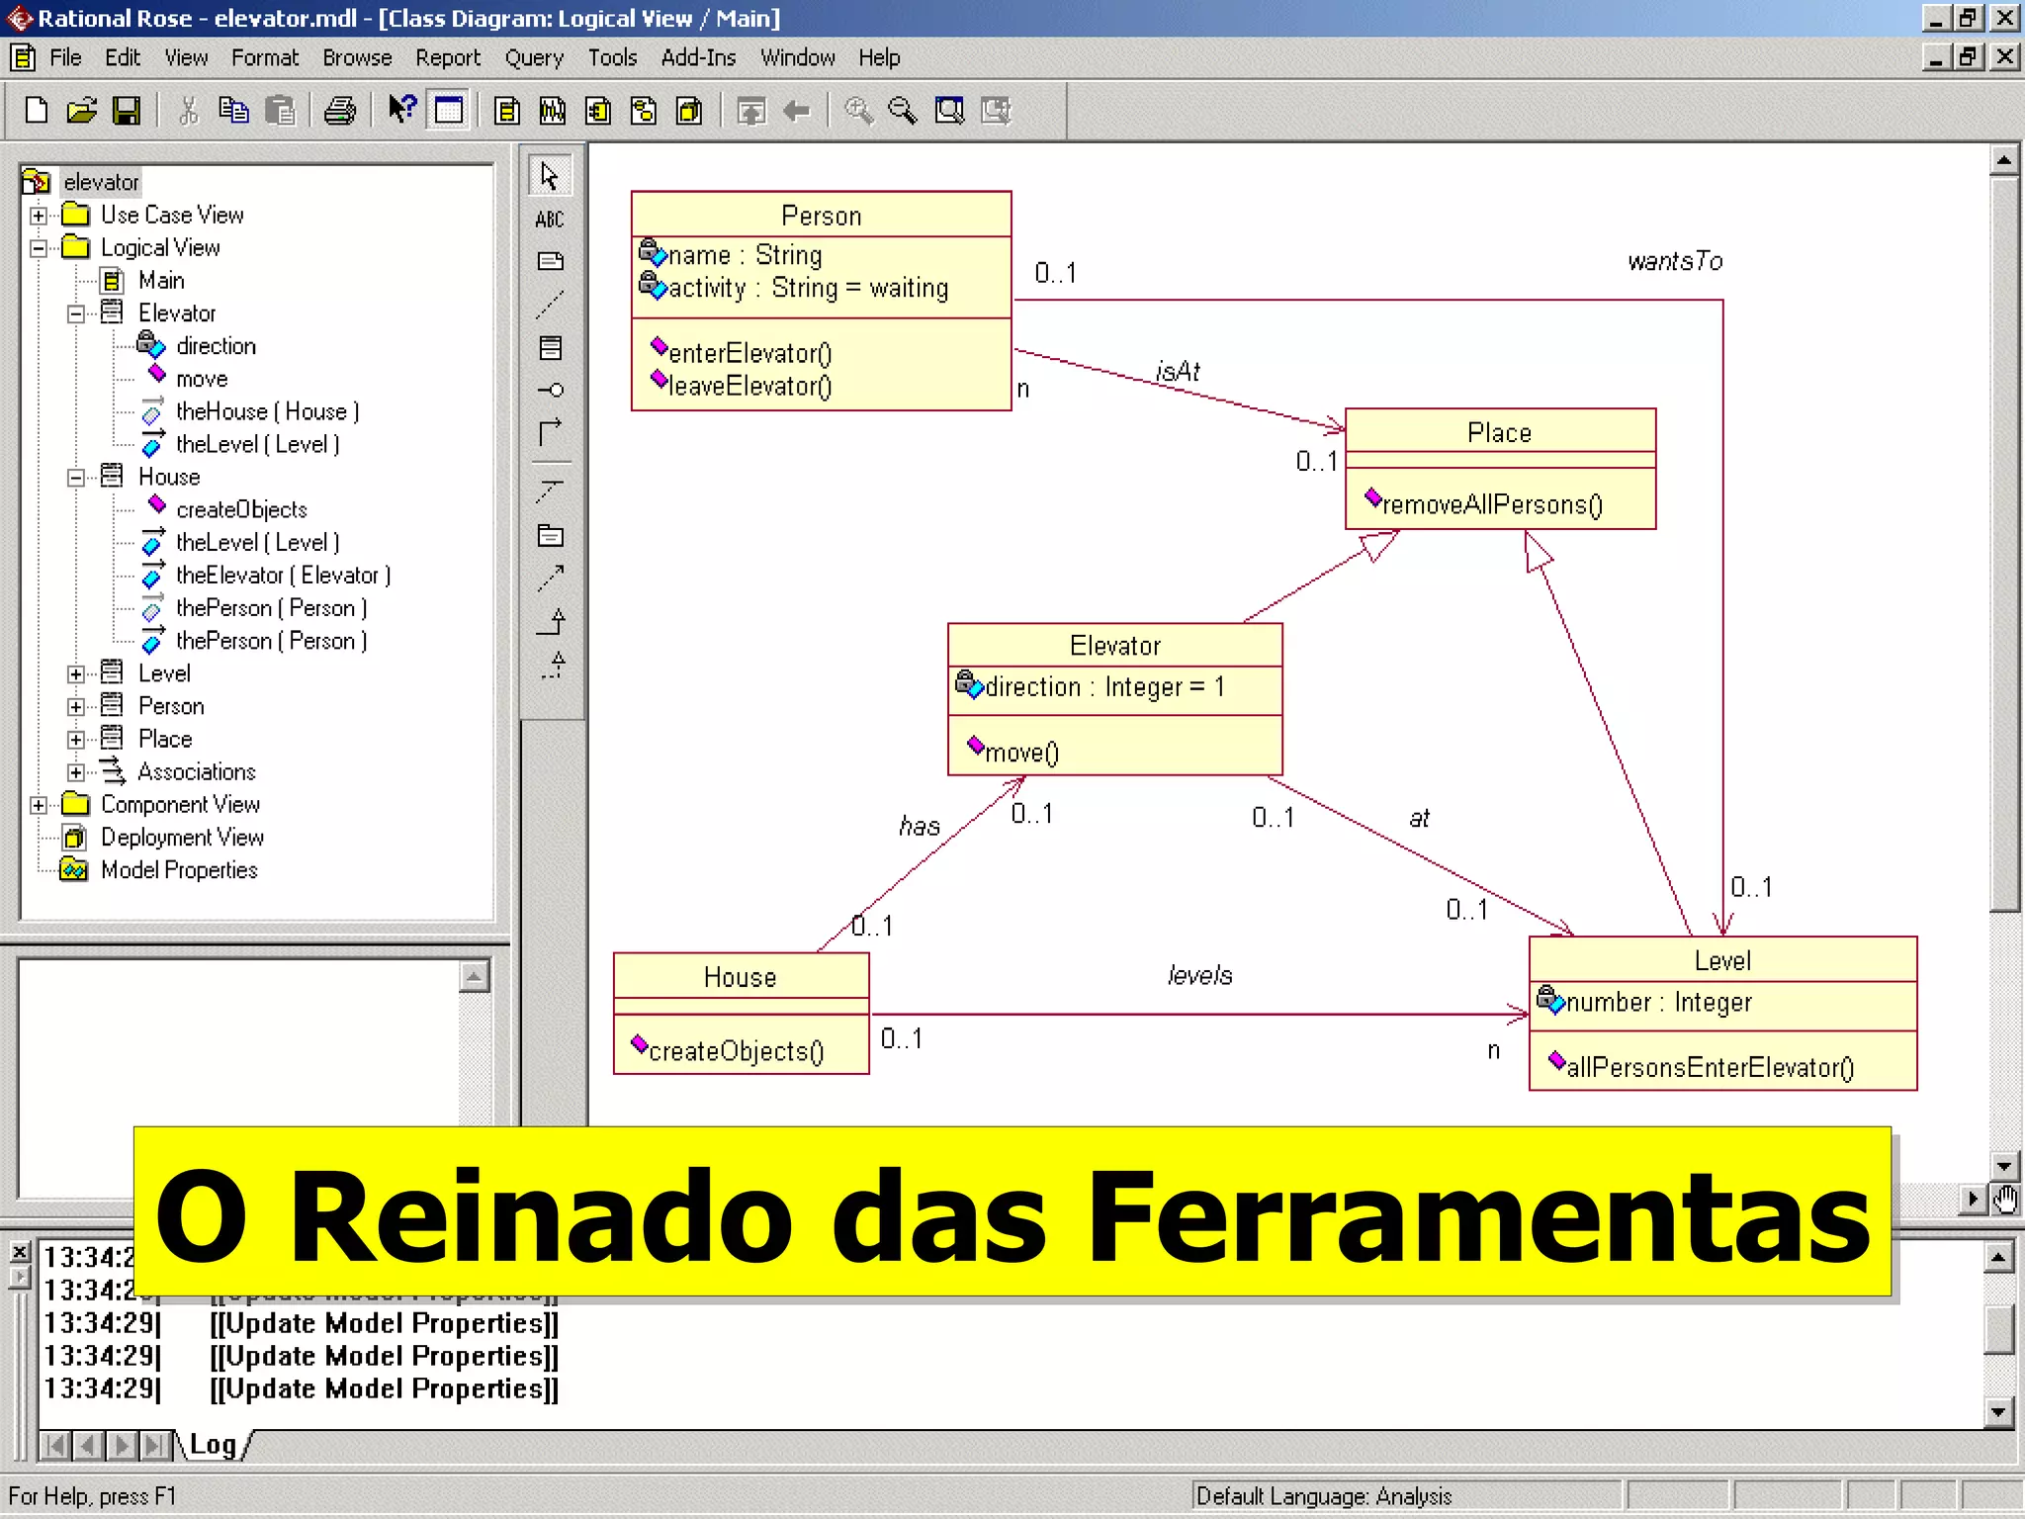The height and width of the screenshot is (1519, 2025).
Task: Select Deployment View in browser tree
Action: pos(182,838)
